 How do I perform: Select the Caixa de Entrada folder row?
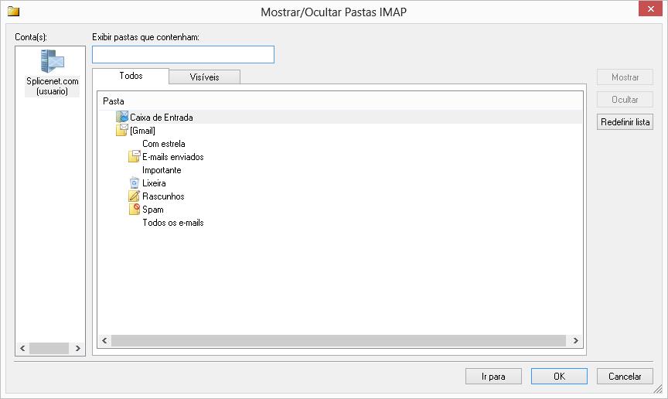pos(340,118)
